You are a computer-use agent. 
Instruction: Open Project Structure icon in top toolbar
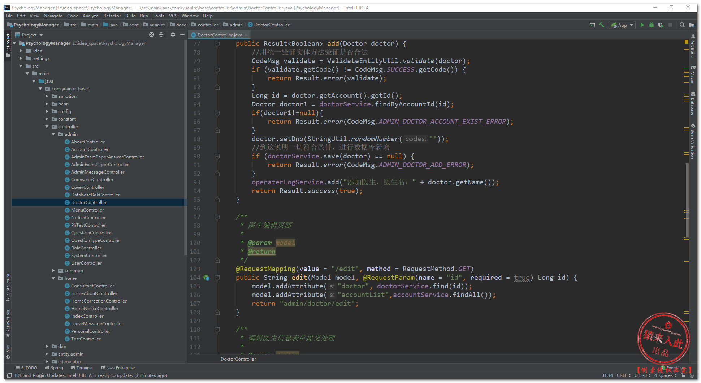[x=691, y=25]
